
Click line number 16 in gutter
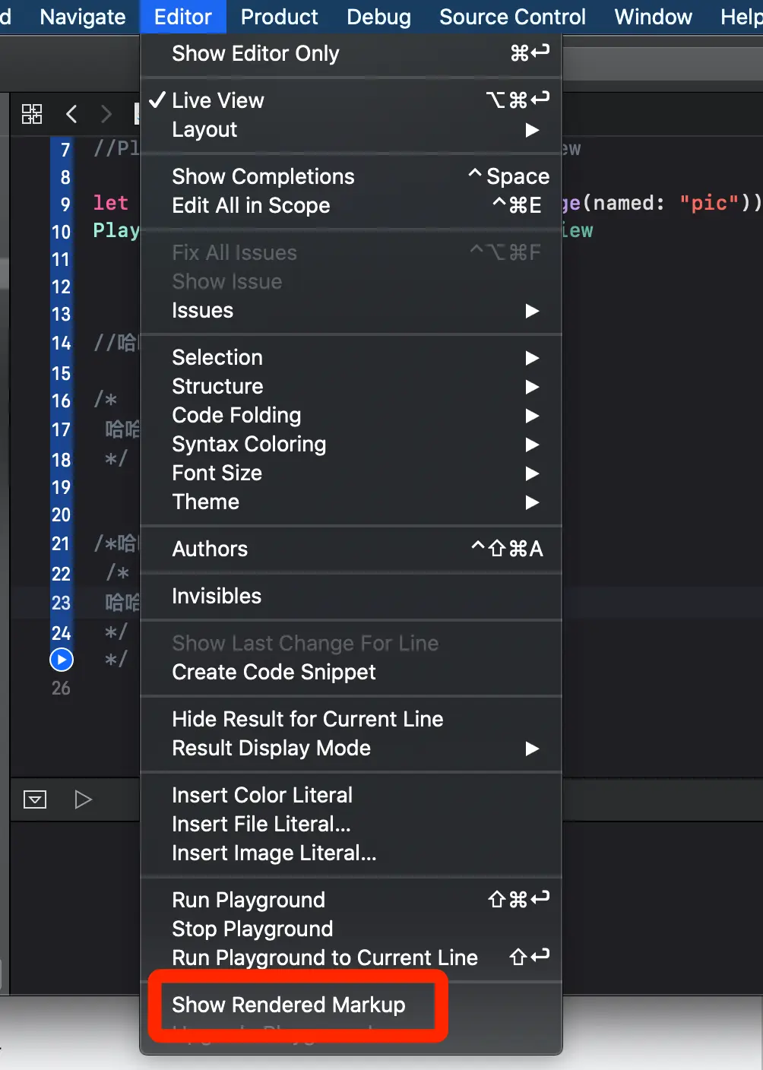[61, 401]
